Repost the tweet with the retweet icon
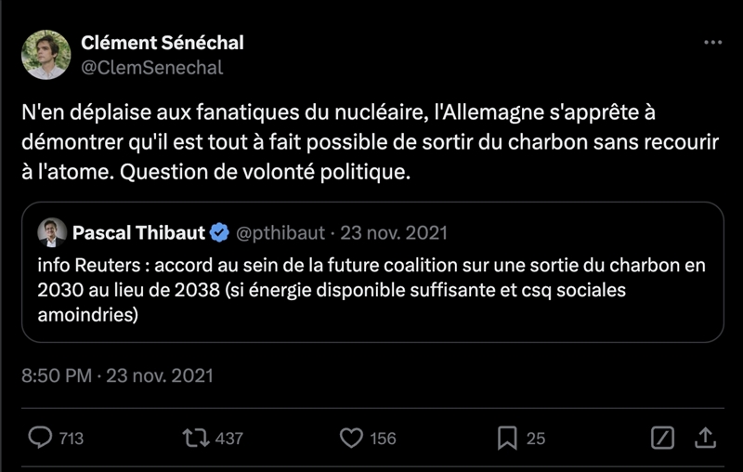The width and height of the screenshot is (743, 472). (x=195, y=438)
